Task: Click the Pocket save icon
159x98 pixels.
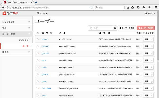Action: [x=138, y=7]
